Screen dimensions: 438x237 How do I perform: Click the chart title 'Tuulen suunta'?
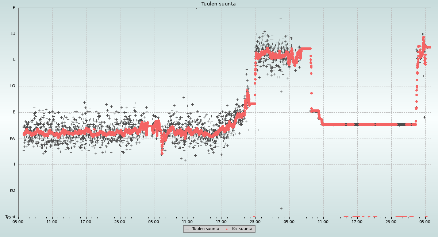219,4
